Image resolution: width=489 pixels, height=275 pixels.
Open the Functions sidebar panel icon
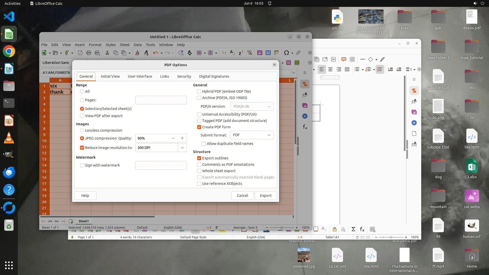click(305, 127)
